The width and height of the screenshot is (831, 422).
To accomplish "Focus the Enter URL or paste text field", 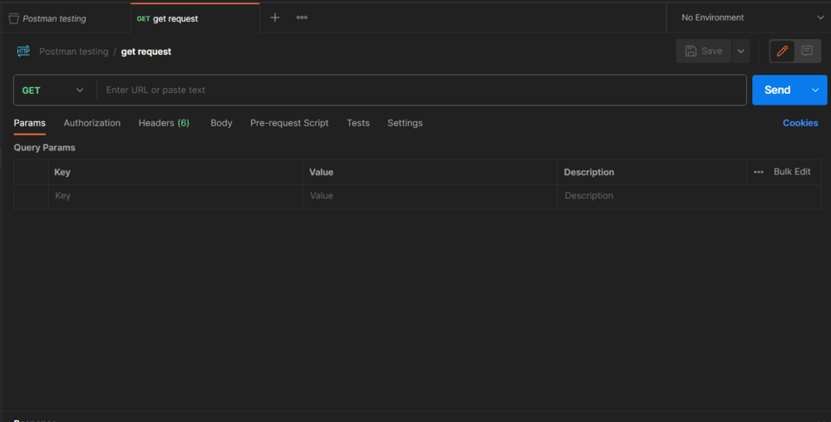I will click(422, 90).
